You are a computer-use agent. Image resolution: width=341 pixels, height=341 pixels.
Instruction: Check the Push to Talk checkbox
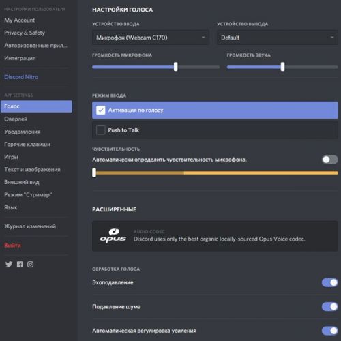click(x=101, y=130)
